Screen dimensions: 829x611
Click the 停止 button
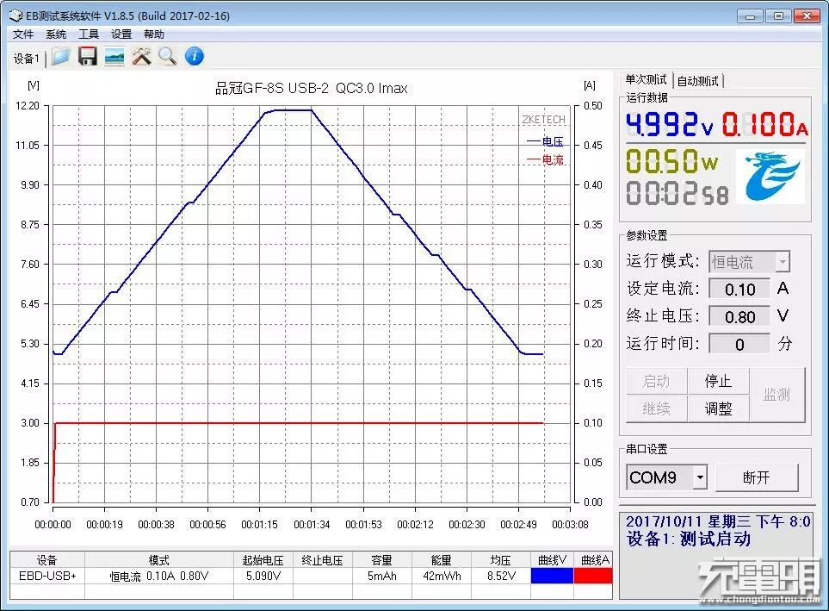pyautogui.click(x=718, y=381)
